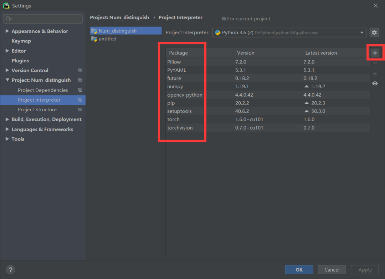The height and width of the screenshot is (279, 385).
Task: Click the Project Interpreter breadcrumb
Action: [x=180, y=17]
